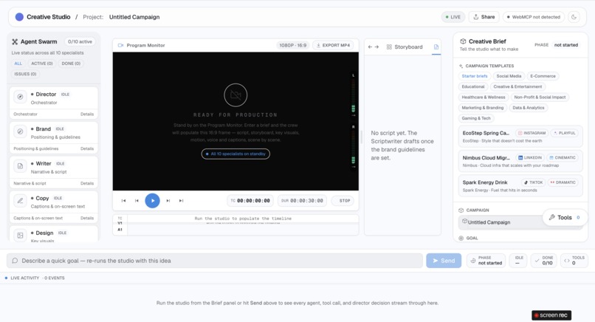Choose the EcoStep Spring campaign template

520,137
